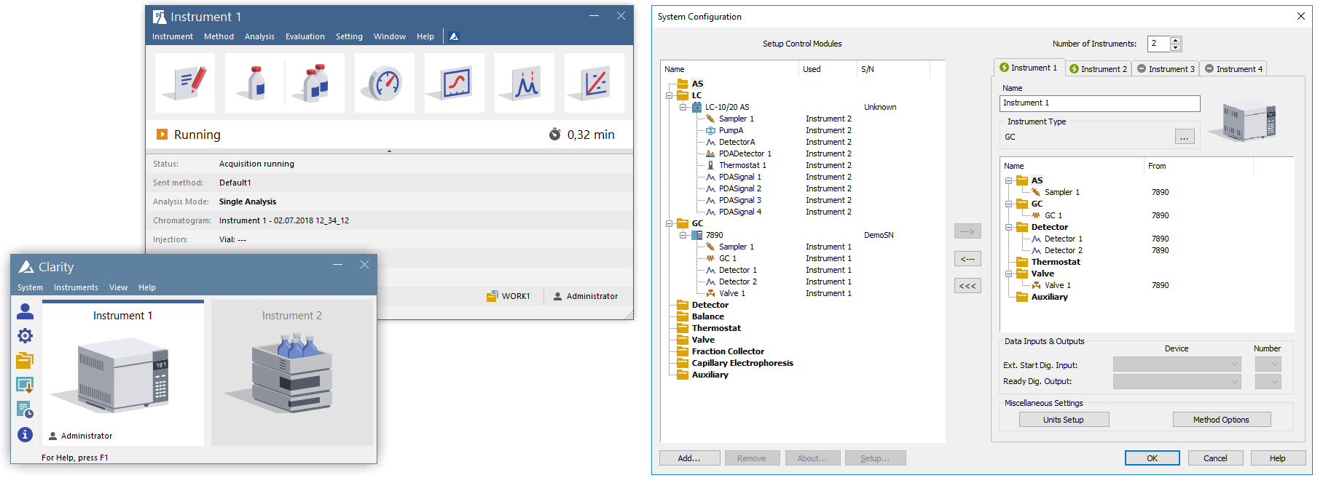The image size is (1323, 483).
Task: Collapse the 7890 device node
Action: tap(683, 235)
